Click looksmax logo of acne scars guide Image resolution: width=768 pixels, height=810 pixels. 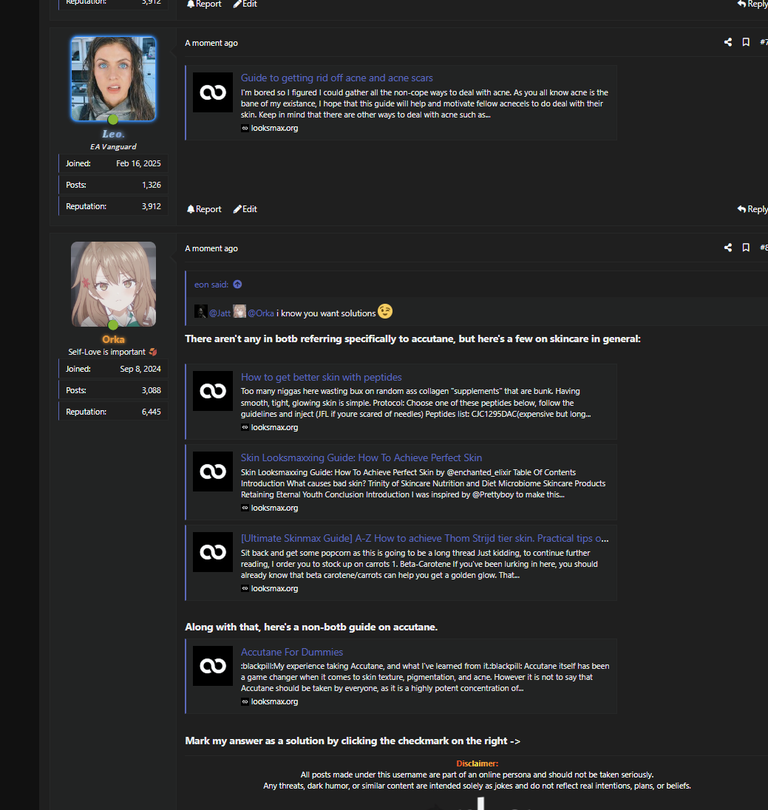point(213,92)
